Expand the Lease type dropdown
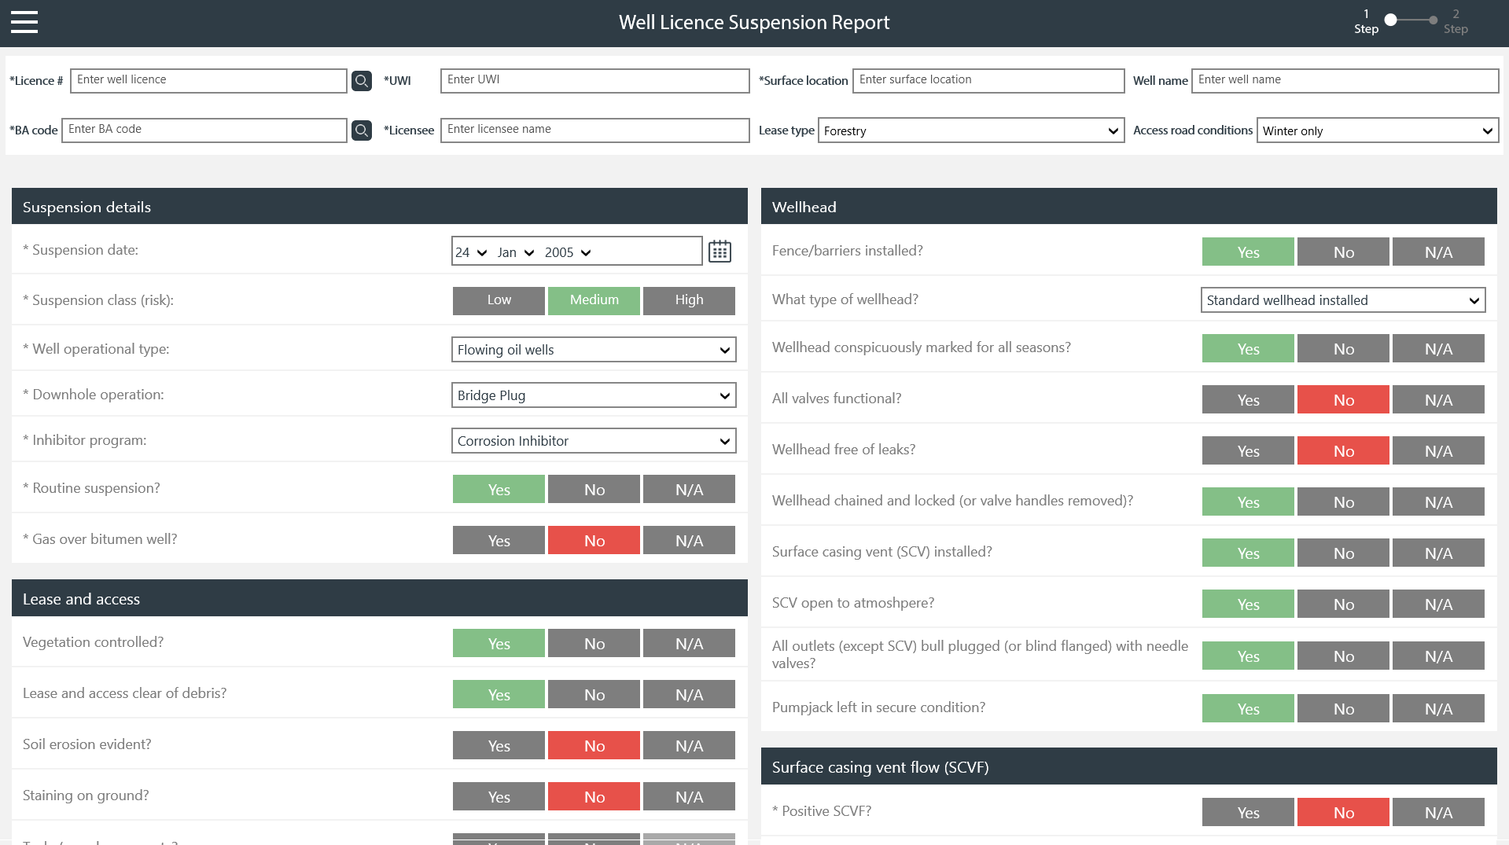This screenshot has width=1509, height=845. pos(971,131)
